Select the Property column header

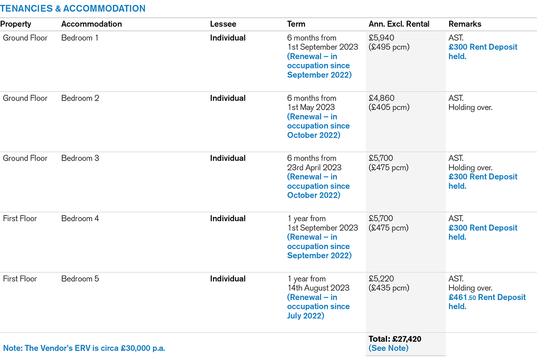tap(16, 24)
